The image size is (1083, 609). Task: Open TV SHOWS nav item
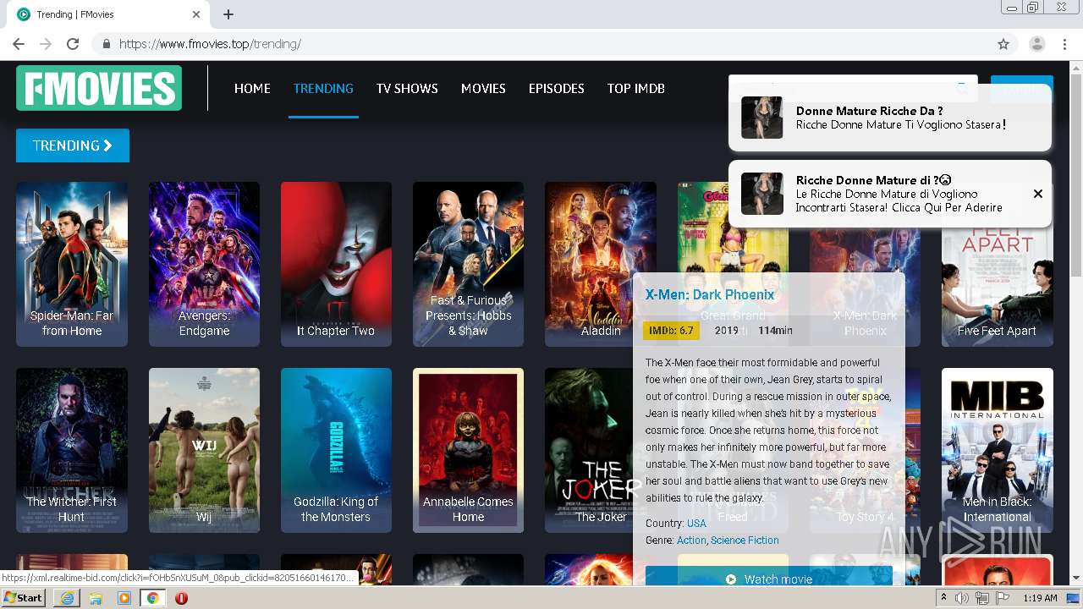[x=407, y=88]
